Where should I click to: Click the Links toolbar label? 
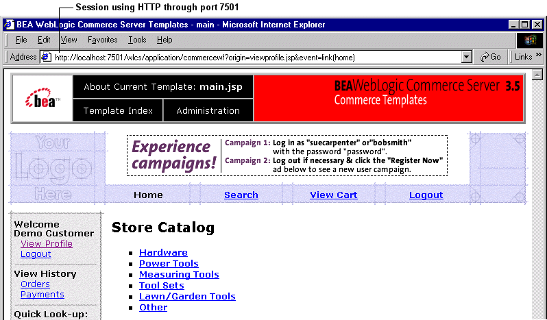(x=523, y=57)
